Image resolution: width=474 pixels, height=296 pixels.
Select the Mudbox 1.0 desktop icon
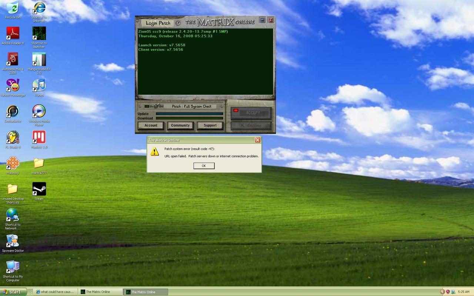39,139
